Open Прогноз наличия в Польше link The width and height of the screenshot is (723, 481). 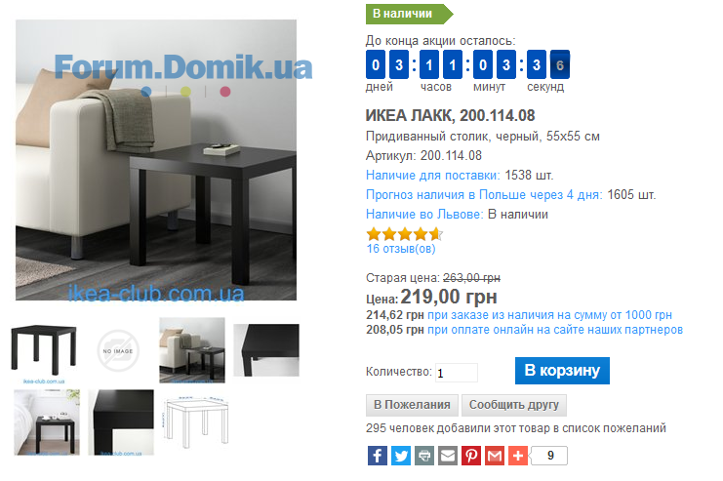coord(484,194)
